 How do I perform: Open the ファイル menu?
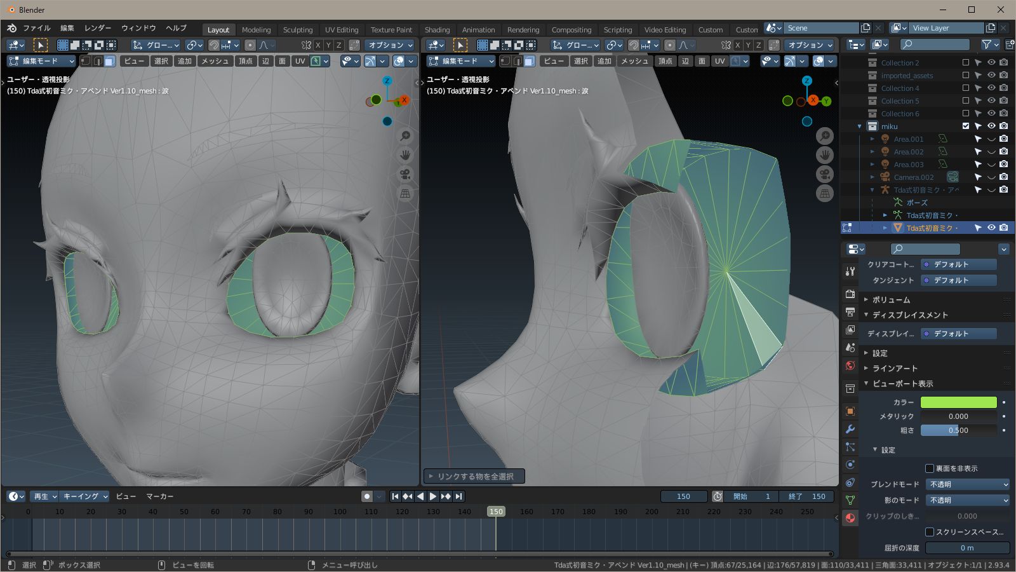[37, 28]
